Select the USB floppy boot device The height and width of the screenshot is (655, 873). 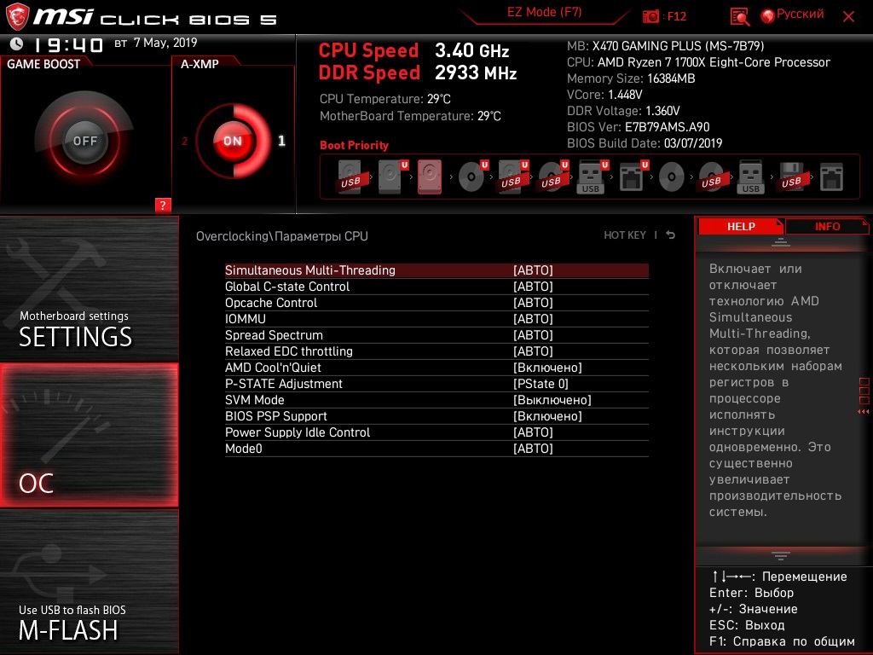pos(792,177)
